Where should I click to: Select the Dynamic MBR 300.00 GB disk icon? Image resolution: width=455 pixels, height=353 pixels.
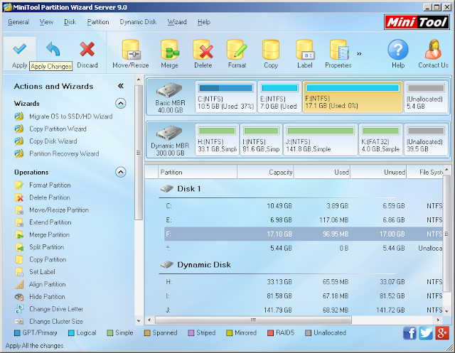(169, 133)
